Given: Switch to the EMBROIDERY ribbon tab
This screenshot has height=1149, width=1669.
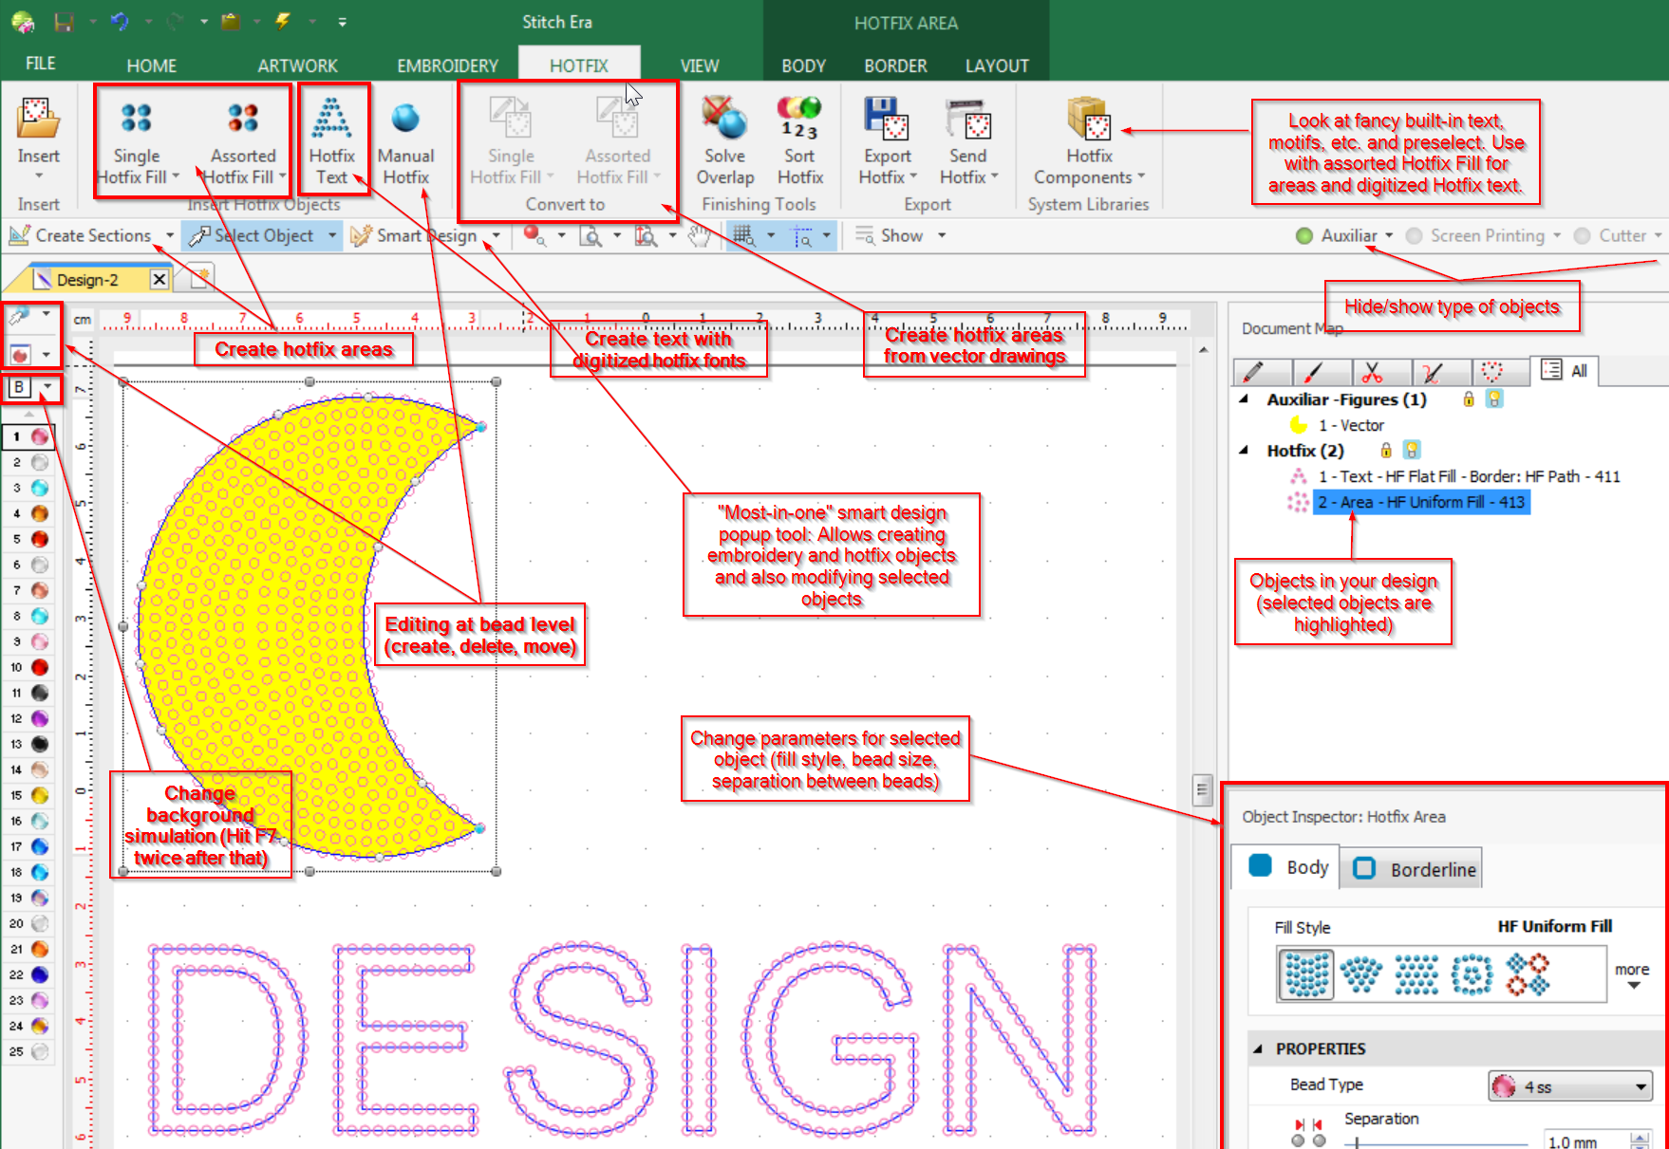Looking at the screenshot, I should click(447, 65).
